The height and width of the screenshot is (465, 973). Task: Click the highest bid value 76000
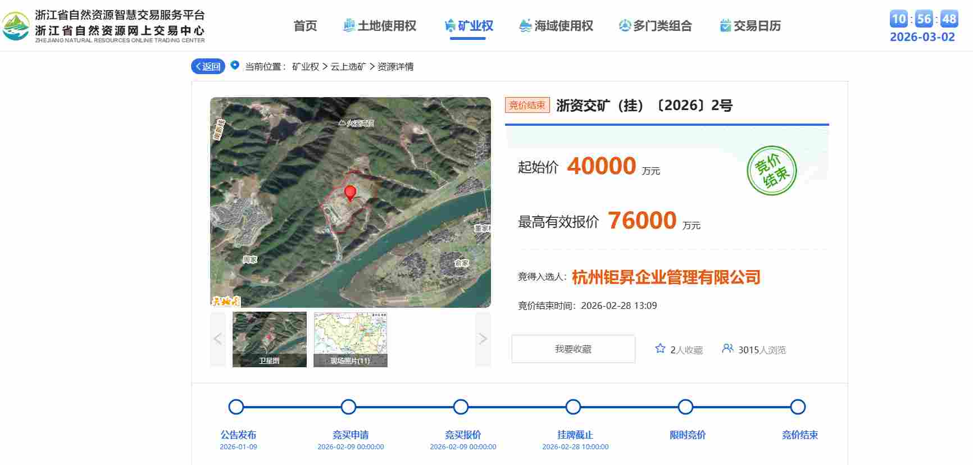(x=642, y=221)
